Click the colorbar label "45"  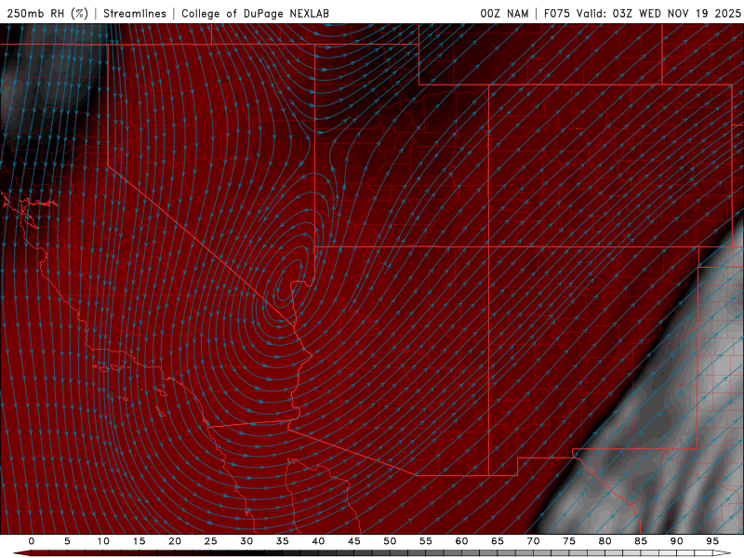pos(354,541)
